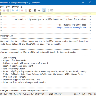Click the 3,41 KB [UTF-8] status field
This screenshot has height=96, width=96.
38,94
